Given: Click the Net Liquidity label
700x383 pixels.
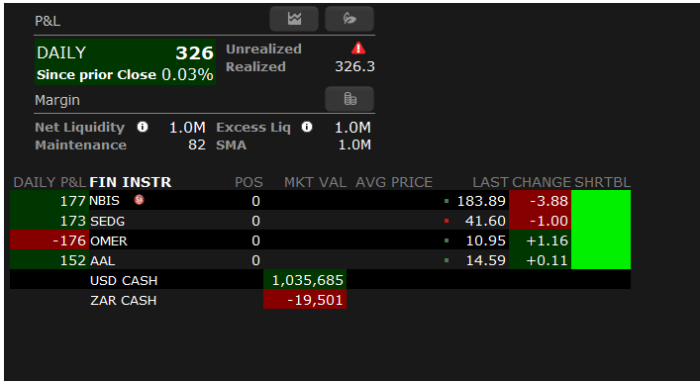Looking at the screenshot, I should point(80,128).
